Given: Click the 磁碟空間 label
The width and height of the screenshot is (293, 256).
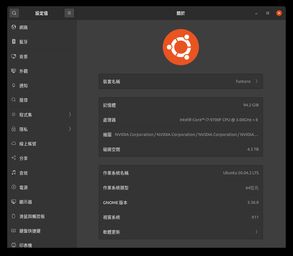Looking at the screenshot, I should coord(111,150).
